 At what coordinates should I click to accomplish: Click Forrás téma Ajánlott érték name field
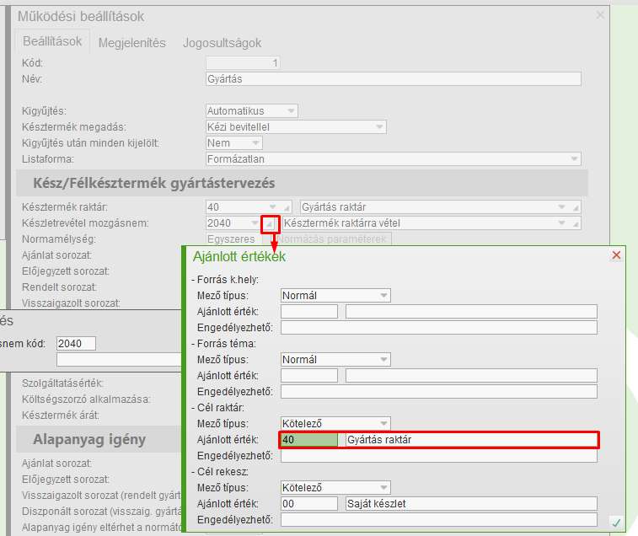point(471,375)
